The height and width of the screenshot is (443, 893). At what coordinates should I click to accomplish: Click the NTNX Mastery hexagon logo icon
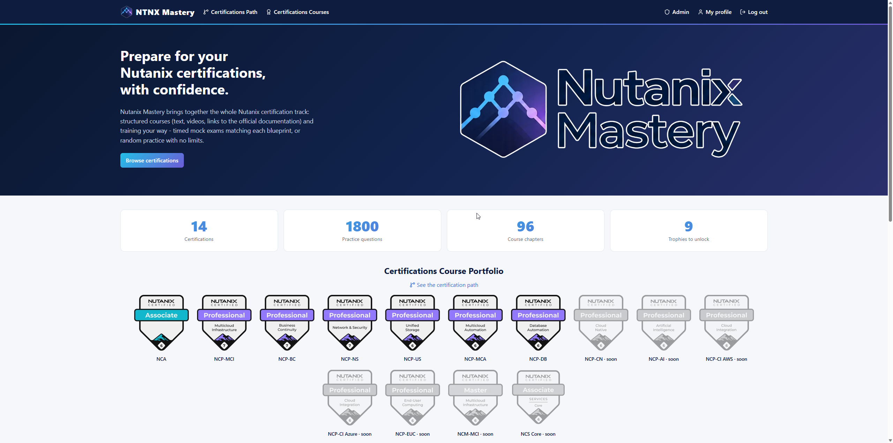(126, 12)
